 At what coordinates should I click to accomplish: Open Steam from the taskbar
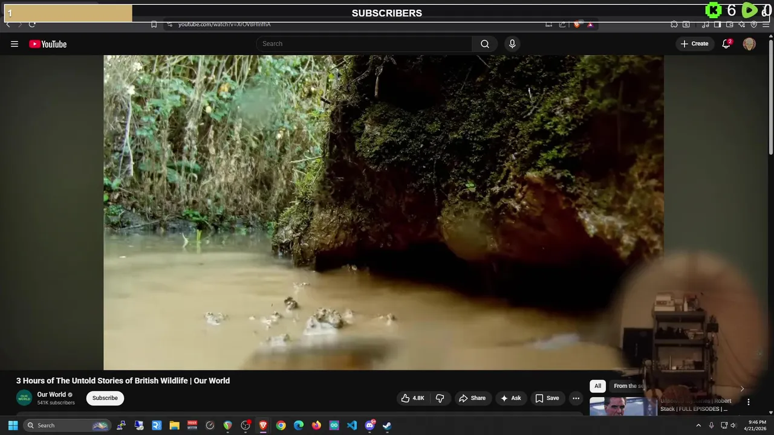[387, 425]
